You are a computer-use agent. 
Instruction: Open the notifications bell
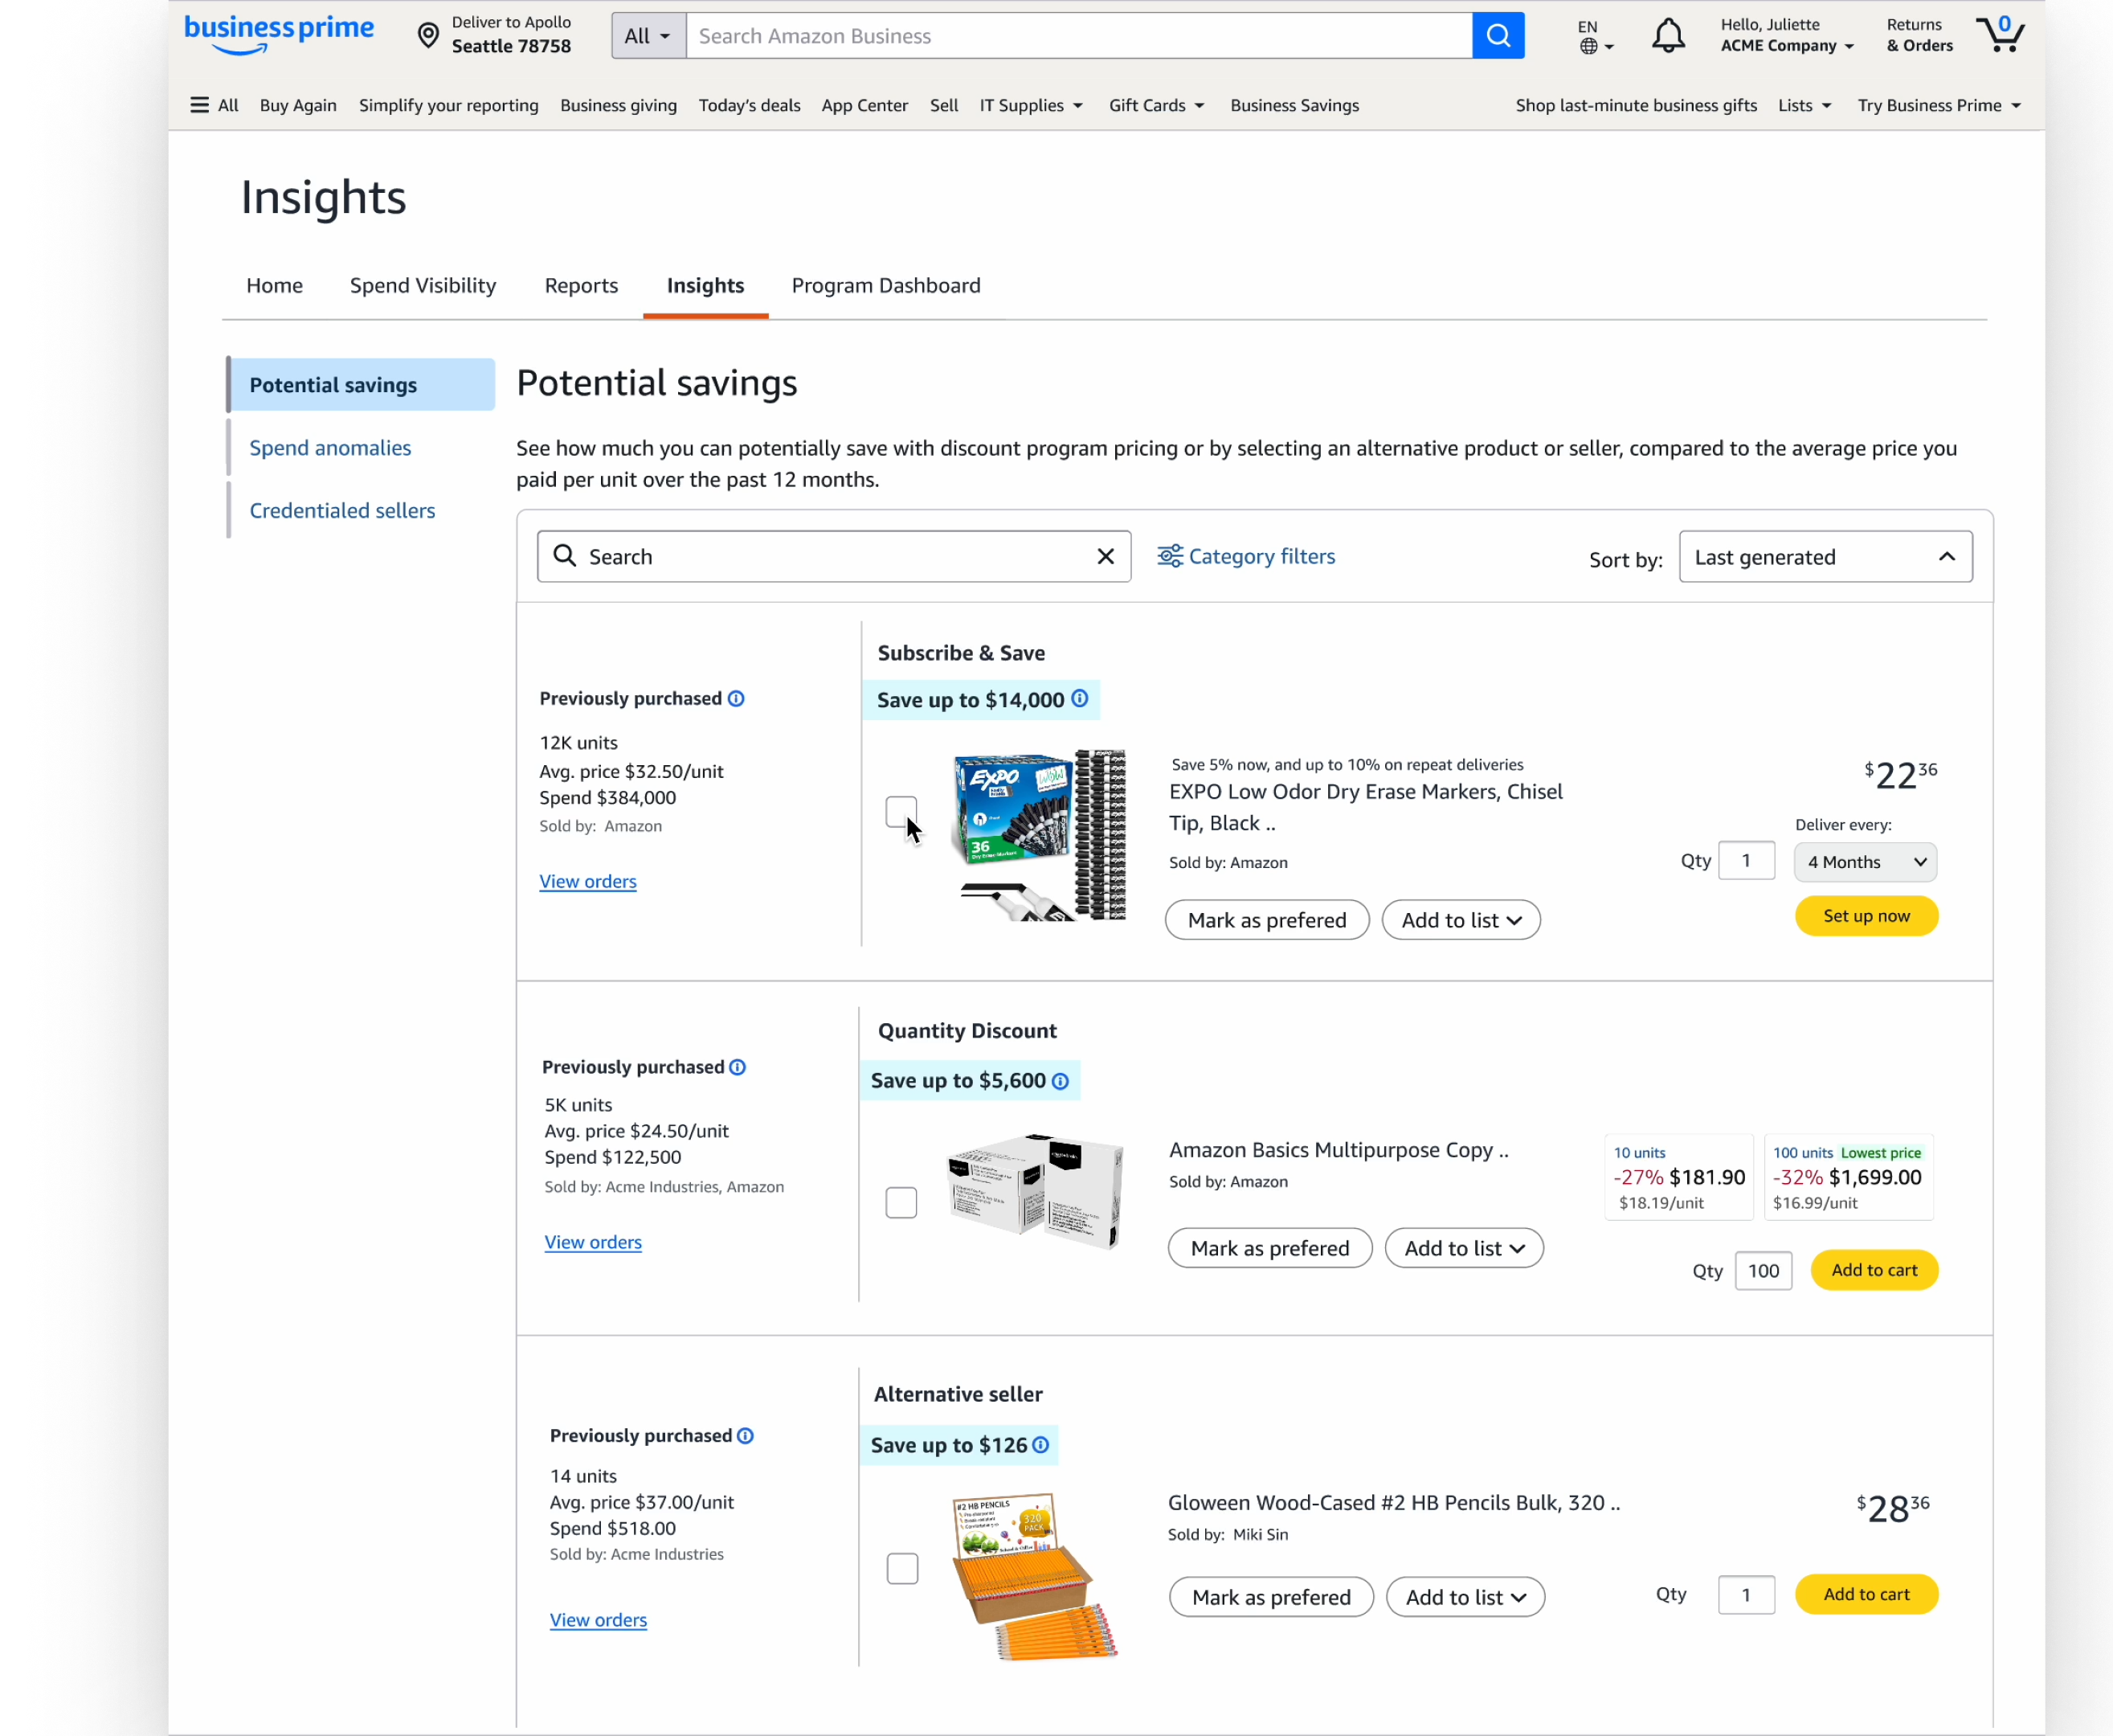[x=1667, y=35]
